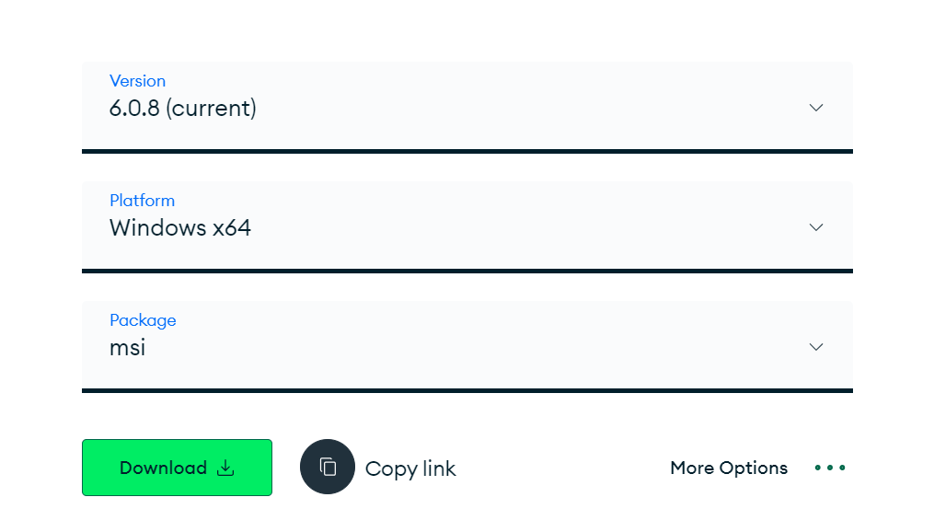The image size is (934, 532).
Task: Click the blue Package field label
Action: coord(143,320)
